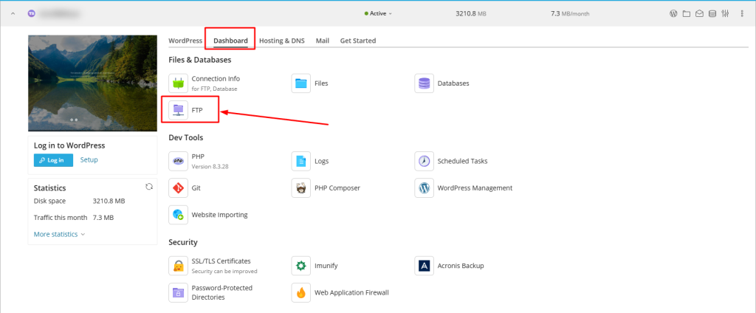
Task: Open the Databases icon
Action: pos(424,83)
